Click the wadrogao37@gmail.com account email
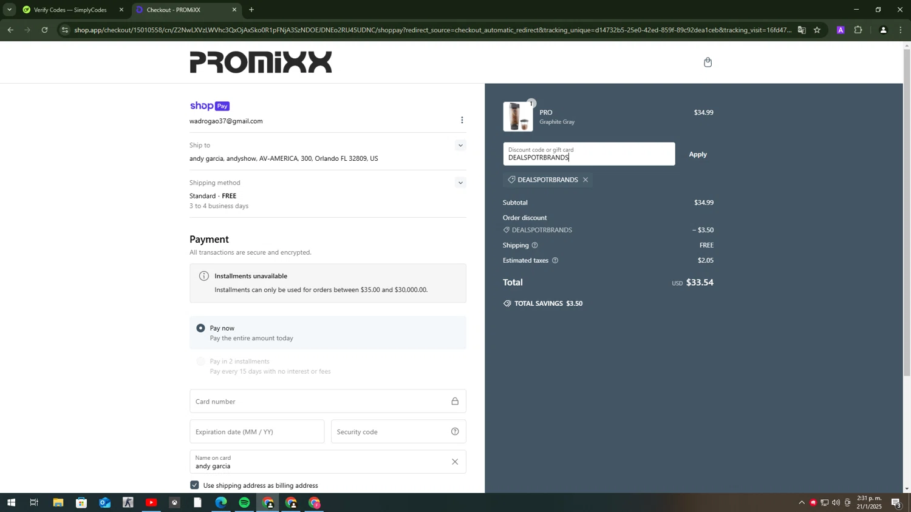911x512 pixels. coord(226,121)
